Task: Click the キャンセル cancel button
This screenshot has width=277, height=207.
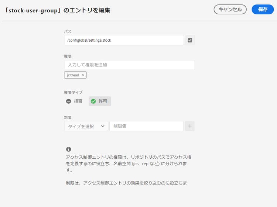Action: [230, 9]
